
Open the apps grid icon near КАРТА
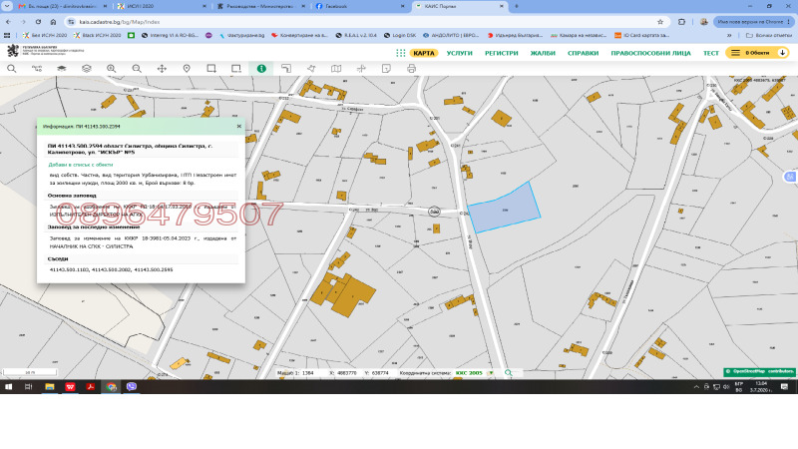(401, 53)
